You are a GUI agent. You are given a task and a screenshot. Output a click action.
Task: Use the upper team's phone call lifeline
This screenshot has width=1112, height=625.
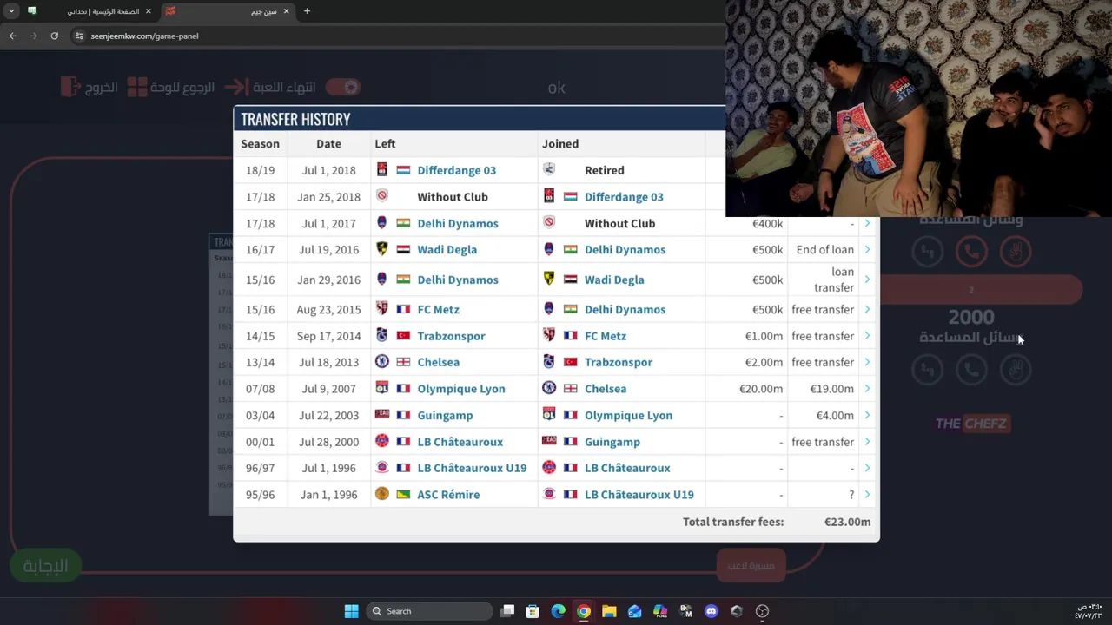click(x=971, y=252)
